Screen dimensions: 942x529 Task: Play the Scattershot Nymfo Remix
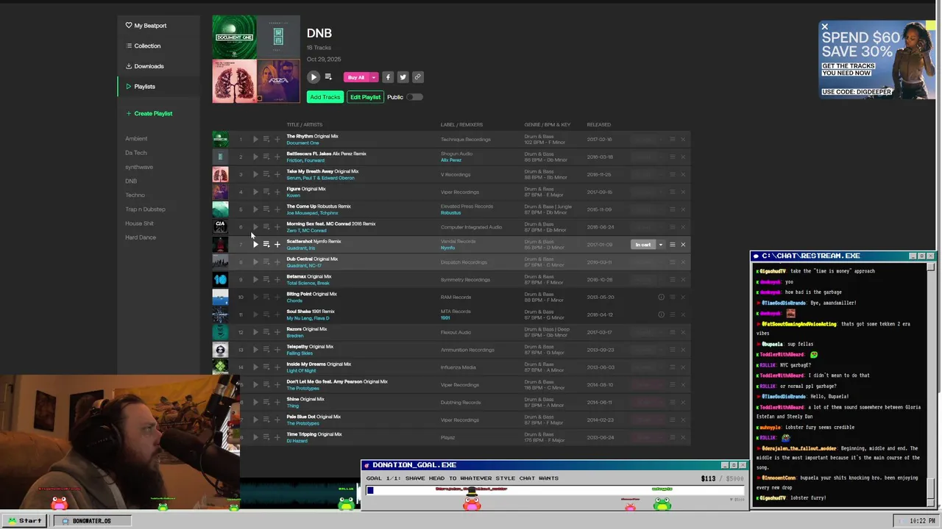click(x=255, y=245)
